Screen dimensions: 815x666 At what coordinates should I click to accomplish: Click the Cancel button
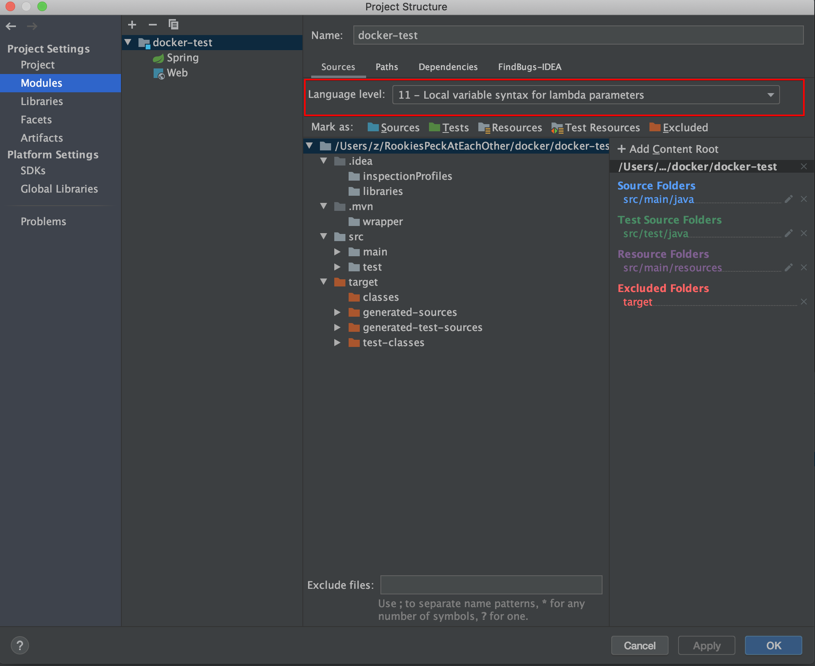[639, 645]
